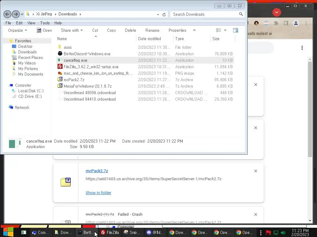Toggle Chrome side panel icon
Viewport: 317px width, 237px height.
click(286, 23)
